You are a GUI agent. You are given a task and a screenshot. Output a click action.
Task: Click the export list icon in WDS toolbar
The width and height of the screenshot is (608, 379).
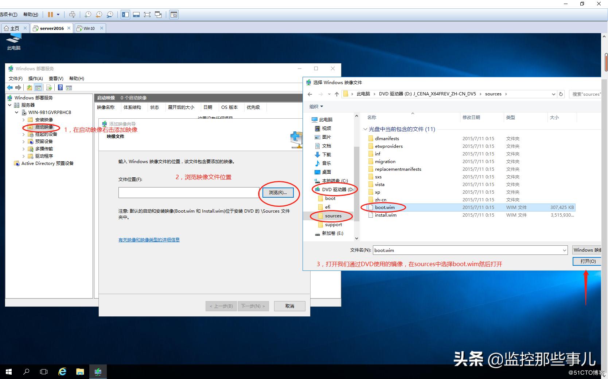pyautogui.click(x=48, y=87)
